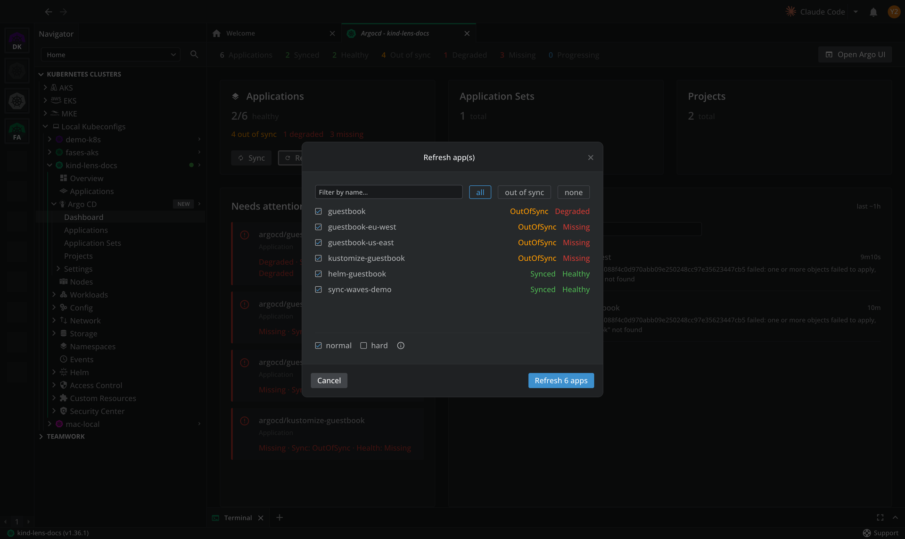
Task: Toggle the normal refresh checkbox
Action: (319, 346)
